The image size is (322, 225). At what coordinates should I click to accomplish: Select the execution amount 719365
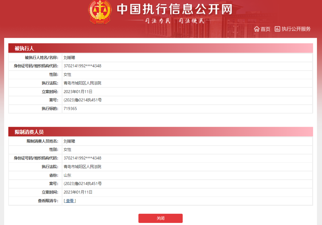[x=70, y=109]
